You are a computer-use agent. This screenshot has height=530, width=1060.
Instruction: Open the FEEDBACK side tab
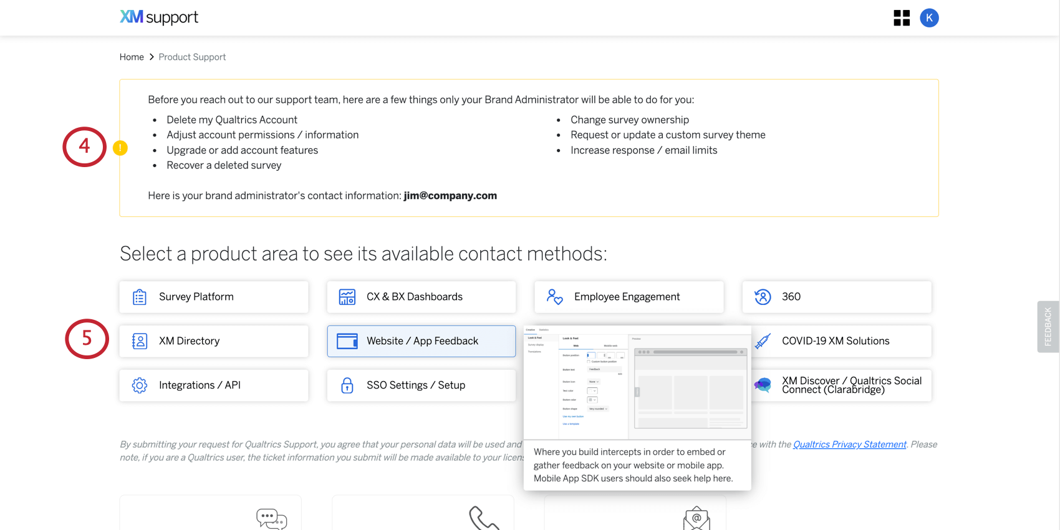tap(1048, 327)
